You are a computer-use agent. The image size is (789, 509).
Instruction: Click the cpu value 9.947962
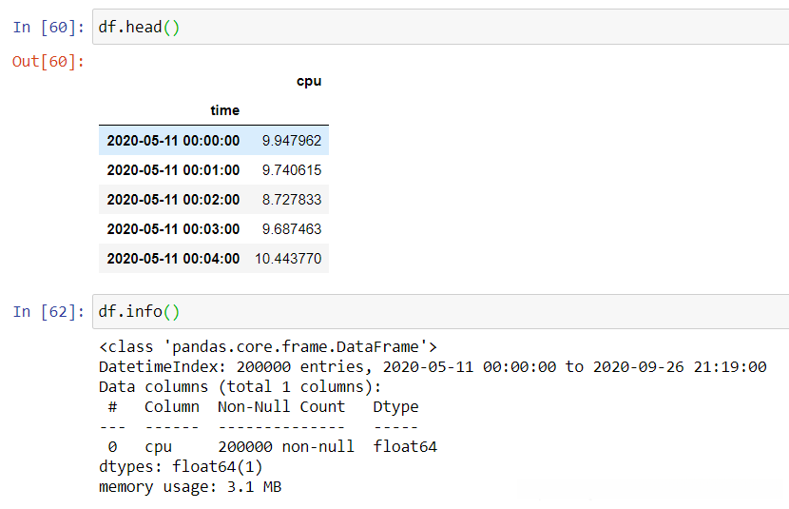pyautogui.click(x=292, y=141)
